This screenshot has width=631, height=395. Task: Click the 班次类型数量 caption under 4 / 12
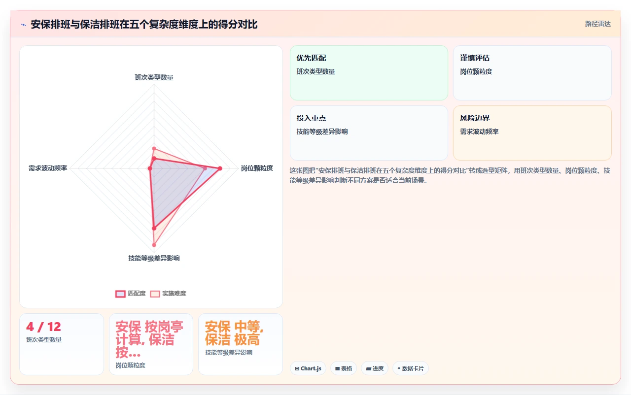click(44, 339)
